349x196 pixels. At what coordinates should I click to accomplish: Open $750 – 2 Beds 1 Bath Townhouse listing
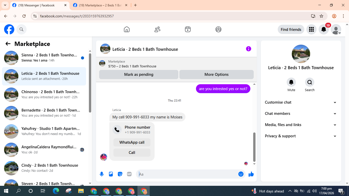132,66
